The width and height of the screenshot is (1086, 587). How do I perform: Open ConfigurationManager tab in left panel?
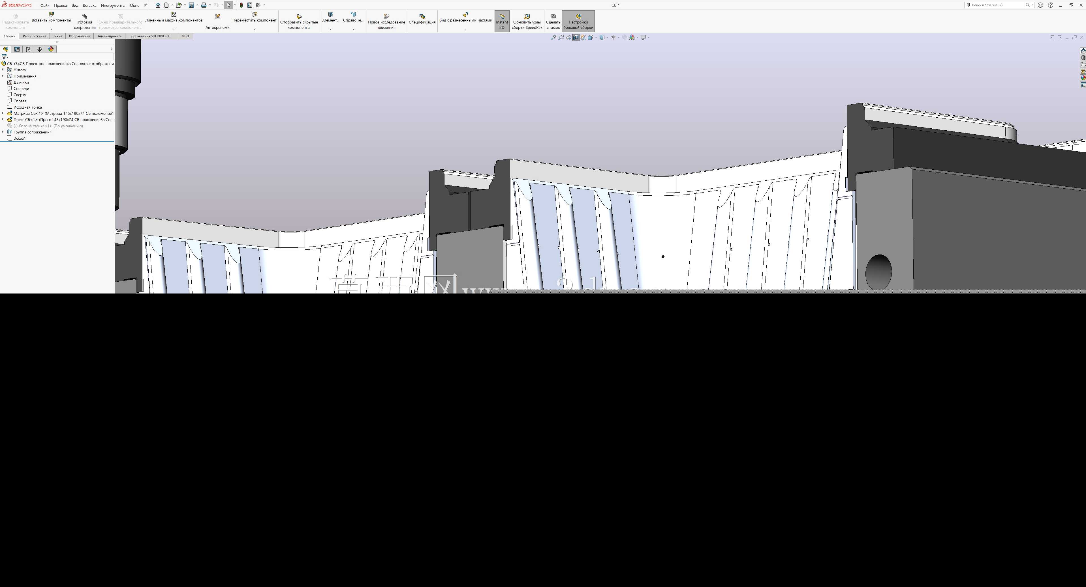pos(28,49)
